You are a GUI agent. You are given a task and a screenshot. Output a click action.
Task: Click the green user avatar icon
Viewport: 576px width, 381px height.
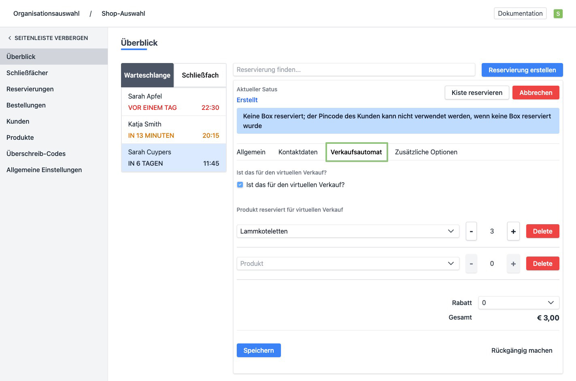coord(558,14)
